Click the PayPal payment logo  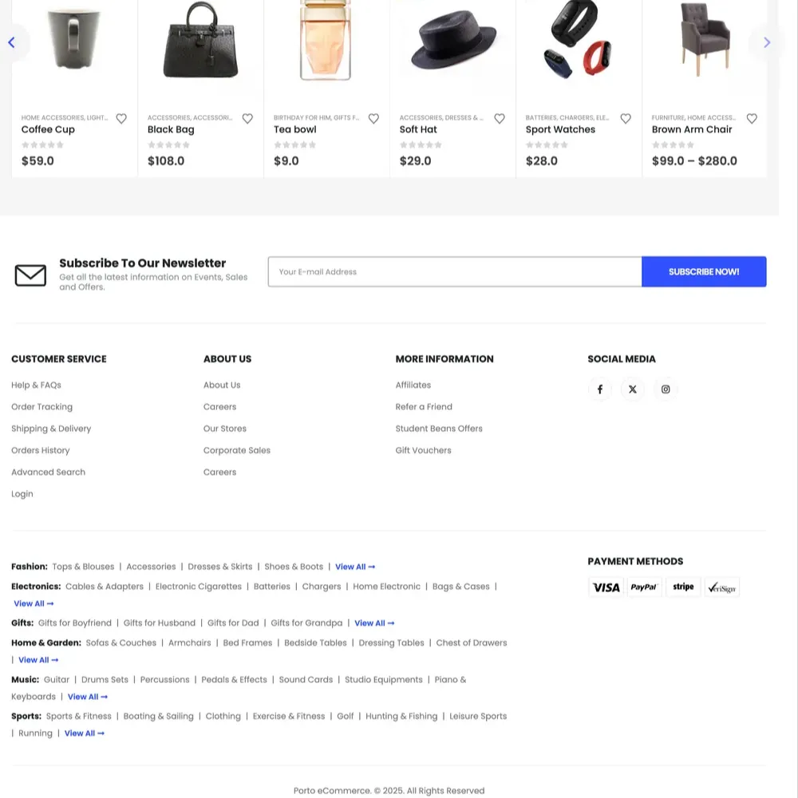click(x=644, y=587)
